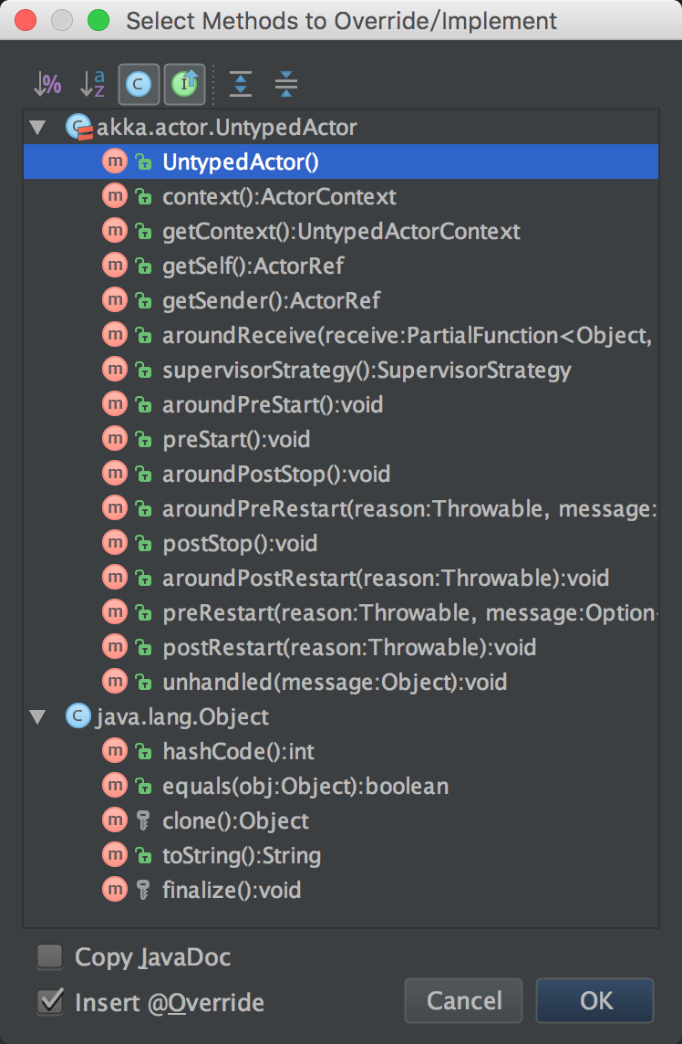Click the green zoom window button
Viewport: 682px width, 1044px height.
[98, 20]
